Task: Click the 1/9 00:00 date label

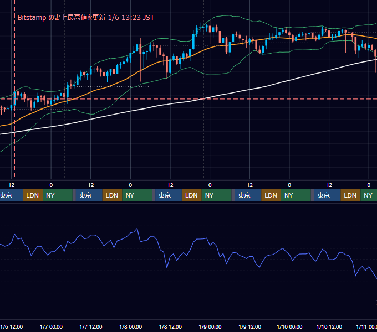Action: click(210, 326)
